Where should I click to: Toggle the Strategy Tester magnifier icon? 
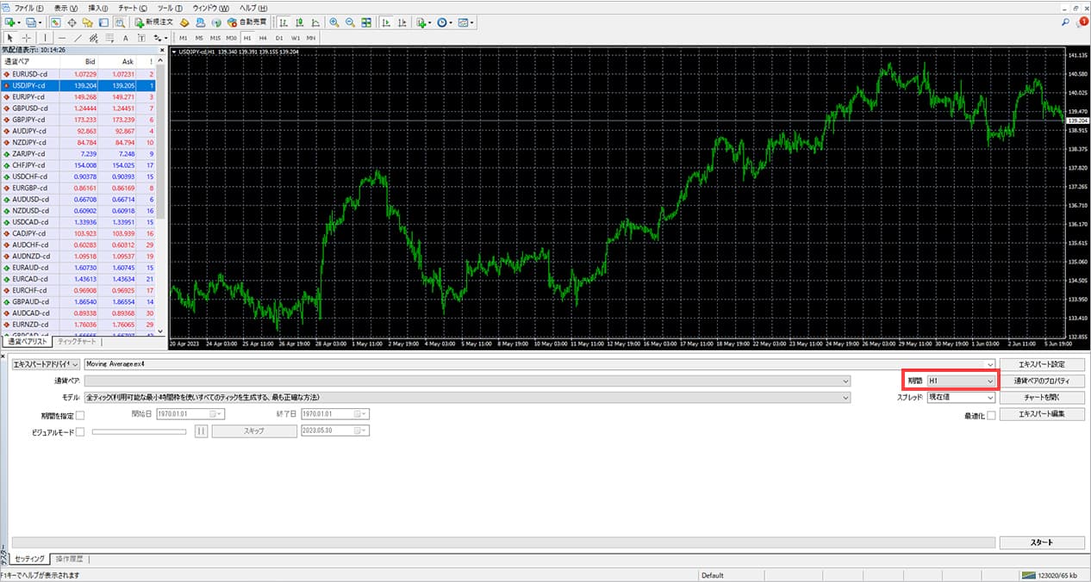click(120, 22)
